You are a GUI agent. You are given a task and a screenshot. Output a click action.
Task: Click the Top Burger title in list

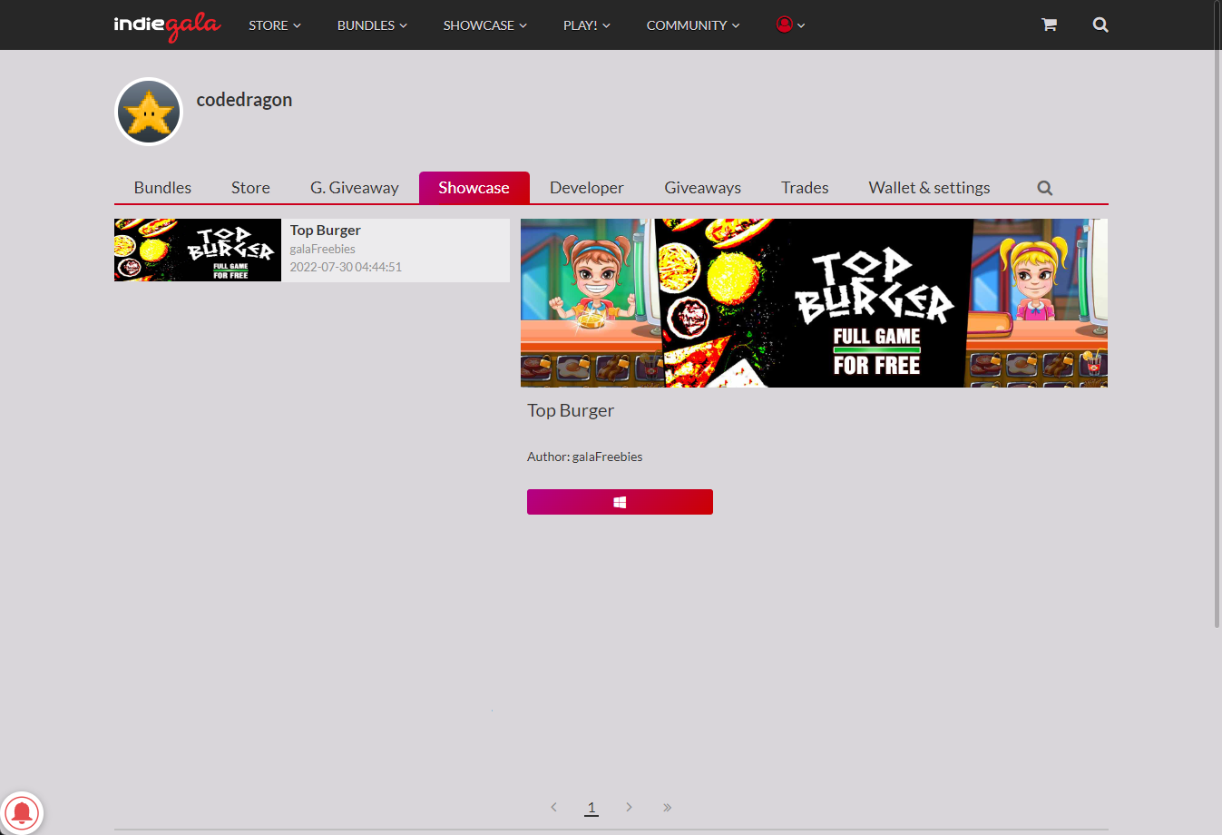pos(326,231)
